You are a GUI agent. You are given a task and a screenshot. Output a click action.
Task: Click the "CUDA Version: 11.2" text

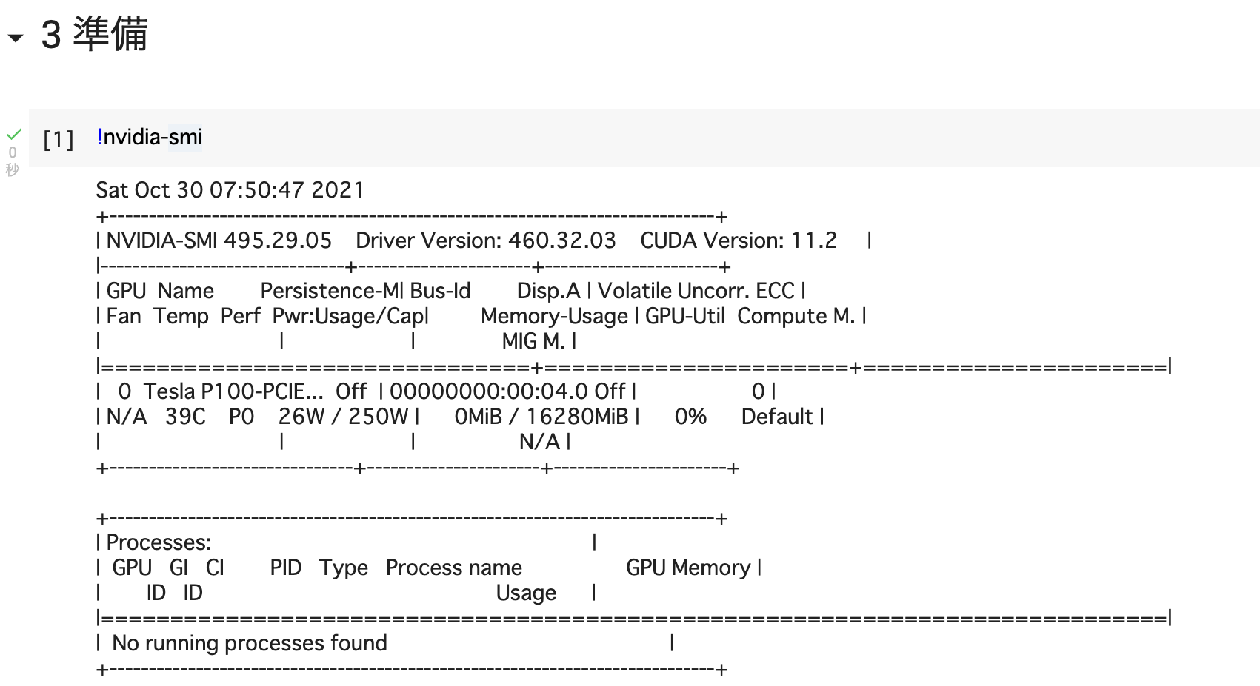click(x=738, y=241)
